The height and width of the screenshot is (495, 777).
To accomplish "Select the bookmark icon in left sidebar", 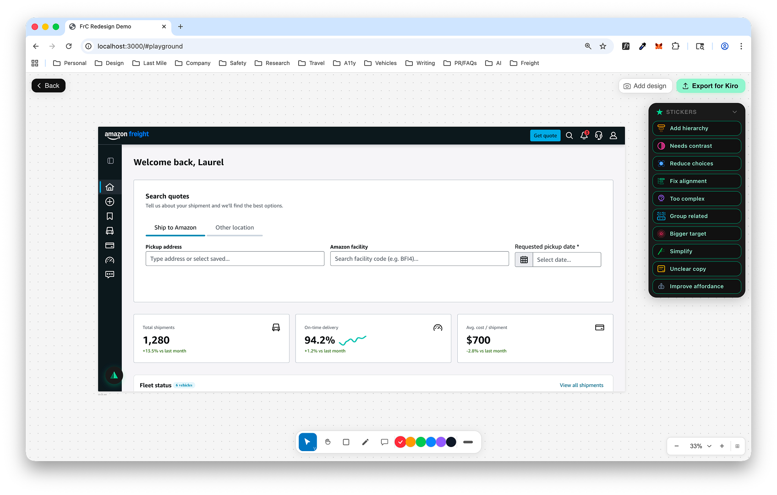I will click(x=109, y=216).
